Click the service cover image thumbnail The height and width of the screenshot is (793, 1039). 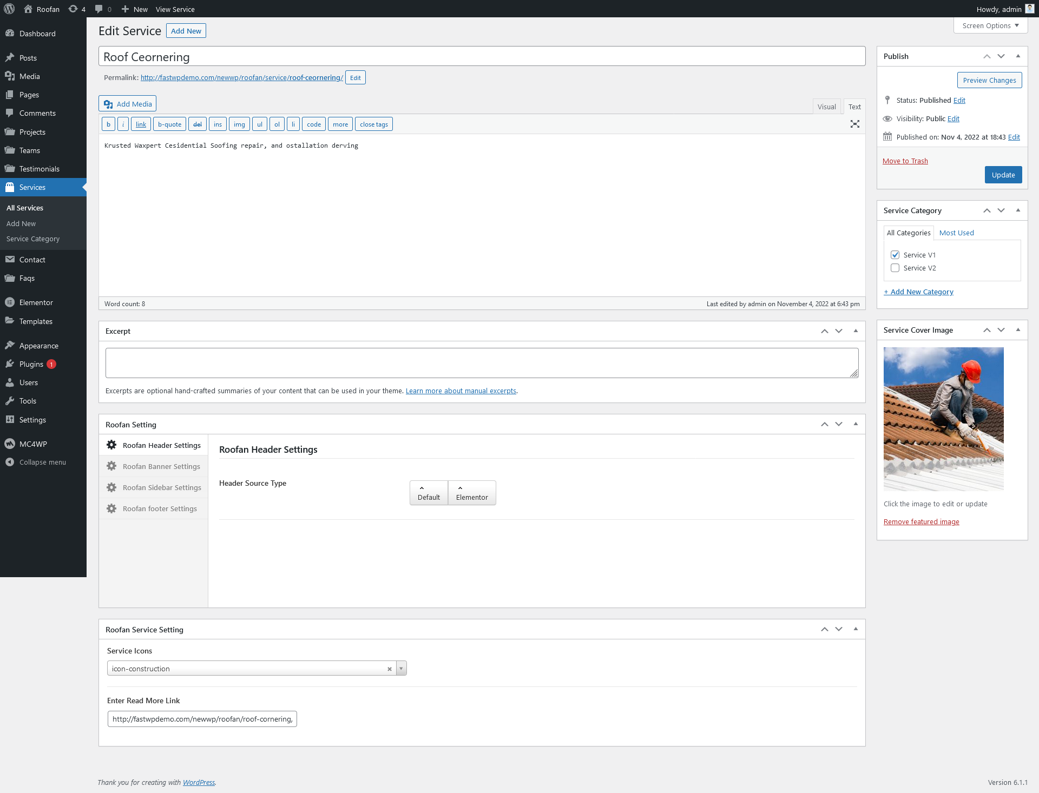pyautogui.click(x=943, y=419)
